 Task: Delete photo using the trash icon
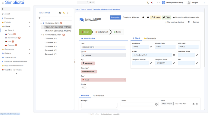point(197,104)
